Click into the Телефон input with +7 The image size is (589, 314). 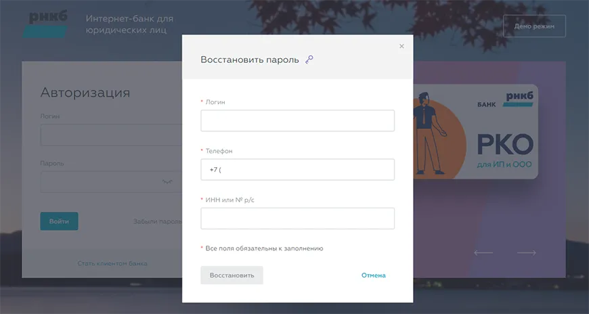click(297, 170)
